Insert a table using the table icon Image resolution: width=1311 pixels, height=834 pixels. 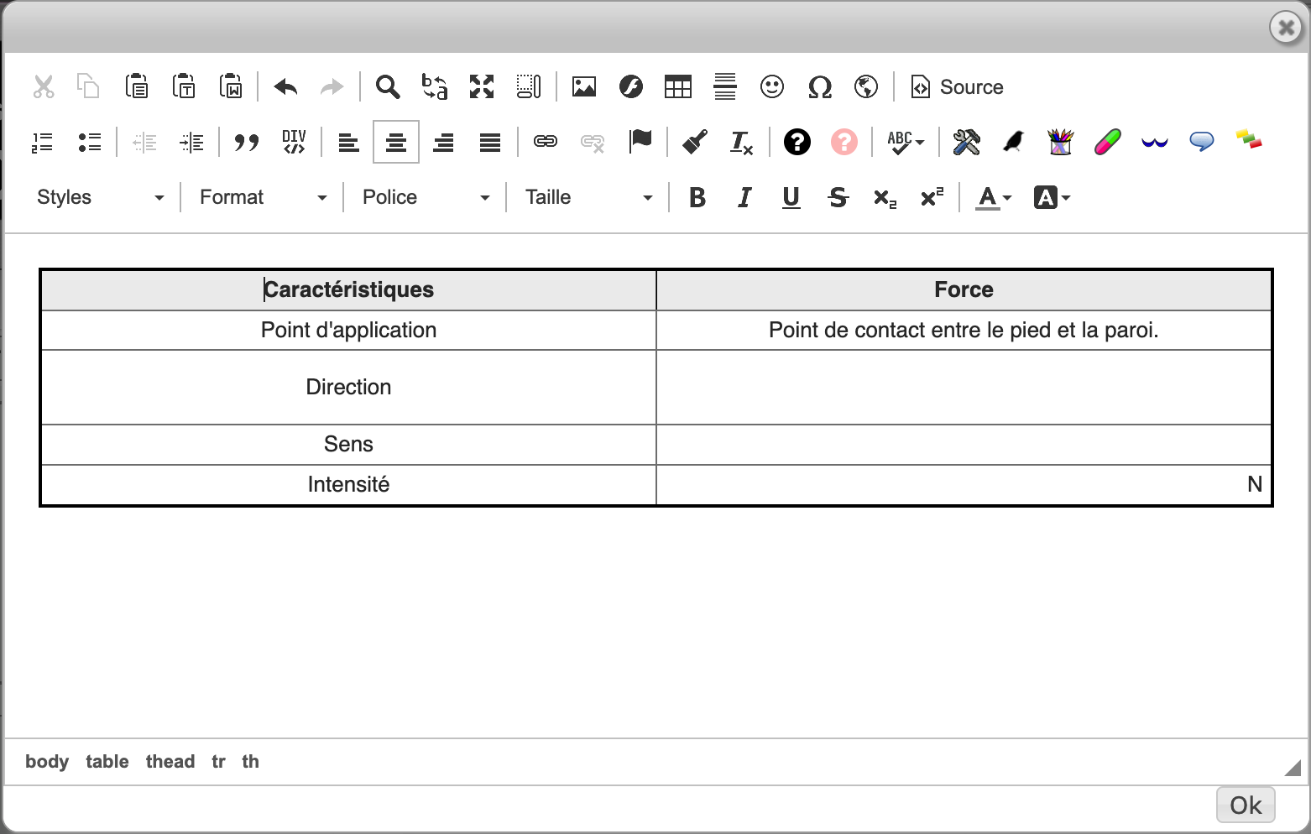click(x=677, y=87)
